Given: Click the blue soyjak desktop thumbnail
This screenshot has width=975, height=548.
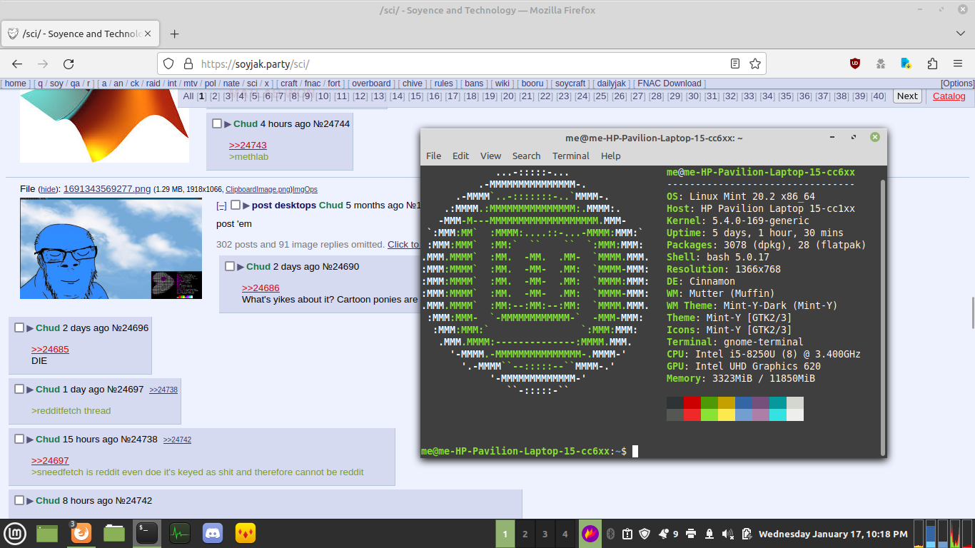Looking at the screenshot, I should coord(111,248).
